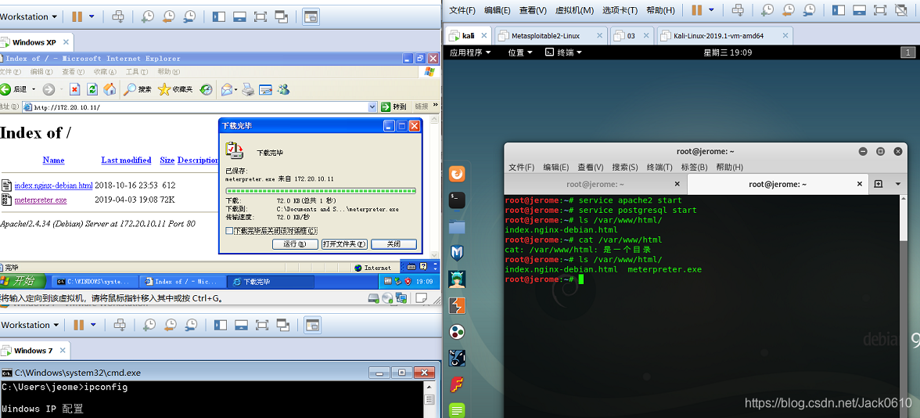Screen dimensions: 920x418
Task: Expand power dropdown arrow above Windows XP tab
Action: (92, 16)
